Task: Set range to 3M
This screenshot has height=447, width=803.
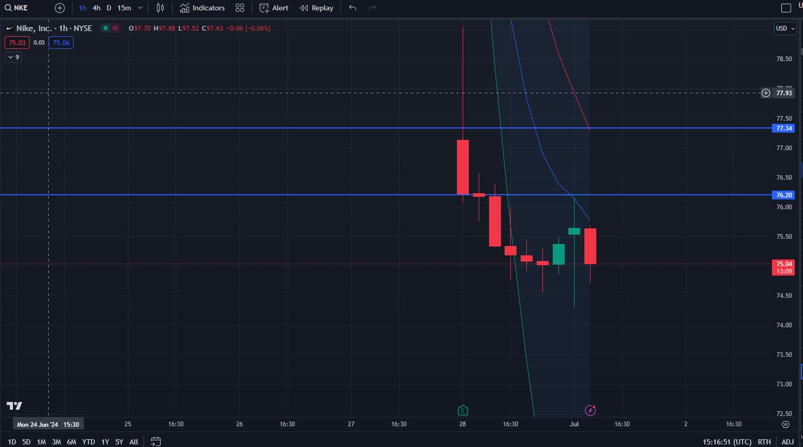Action: point(56,442)
